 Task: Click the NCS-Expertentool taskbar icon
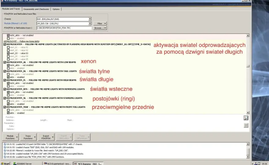coord(45,164)
